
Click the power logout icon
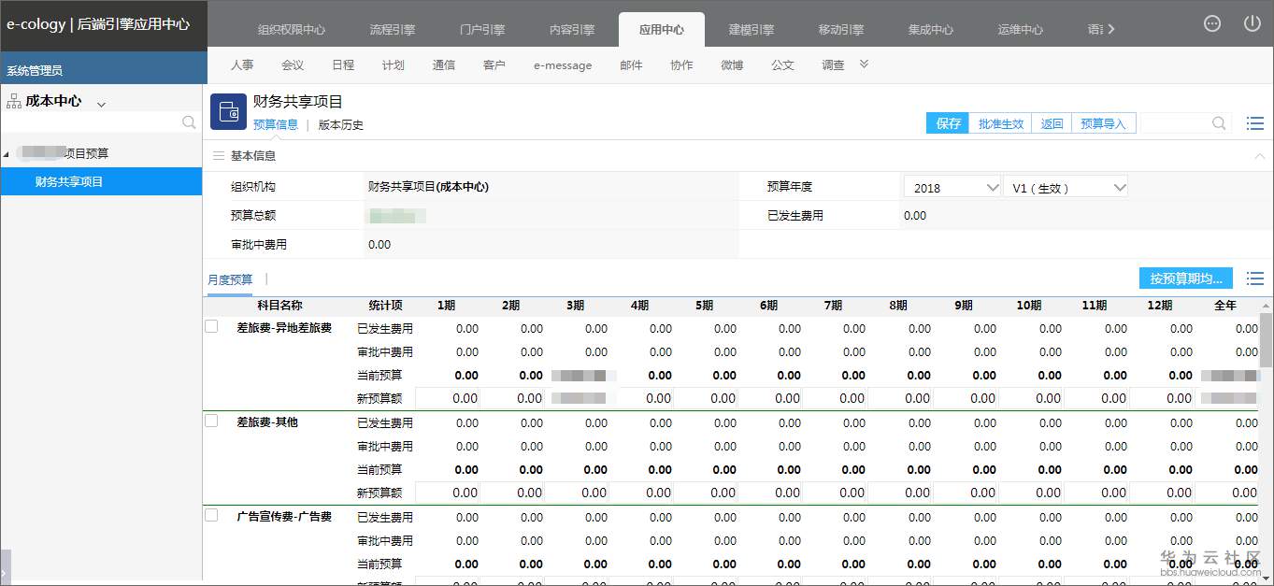[x=1253, y=23]
